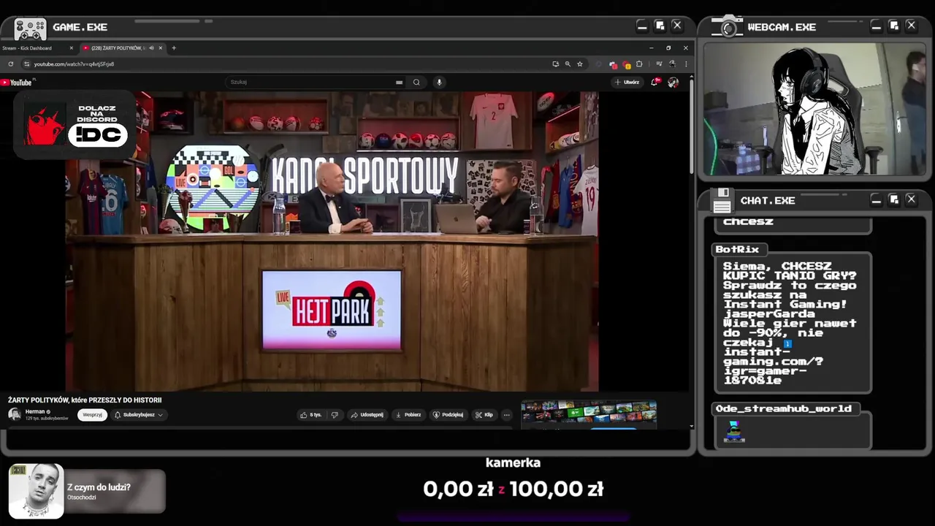
Task: Click the Udostępnij share button
Action: tap(367, 415)
